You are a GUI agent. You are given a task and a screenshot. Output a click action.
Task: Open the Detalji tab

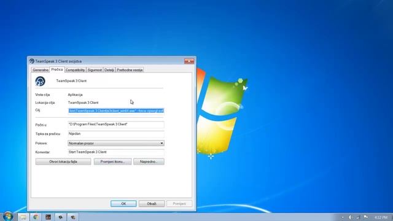point(109,70)
